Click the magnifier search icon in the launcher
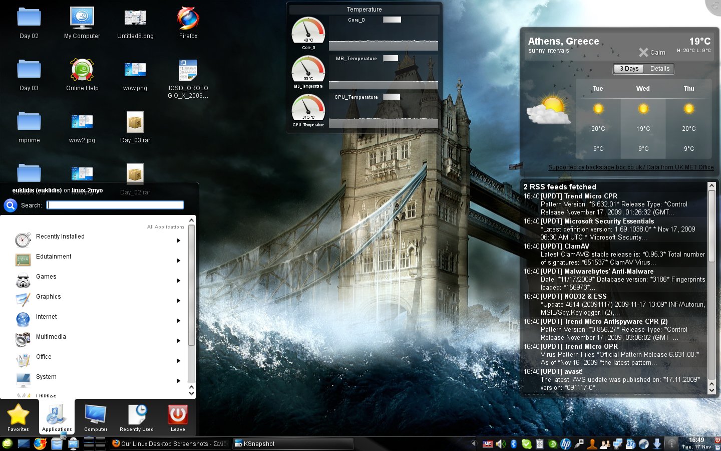Viewport: 721px width, 451px height. 11,205
